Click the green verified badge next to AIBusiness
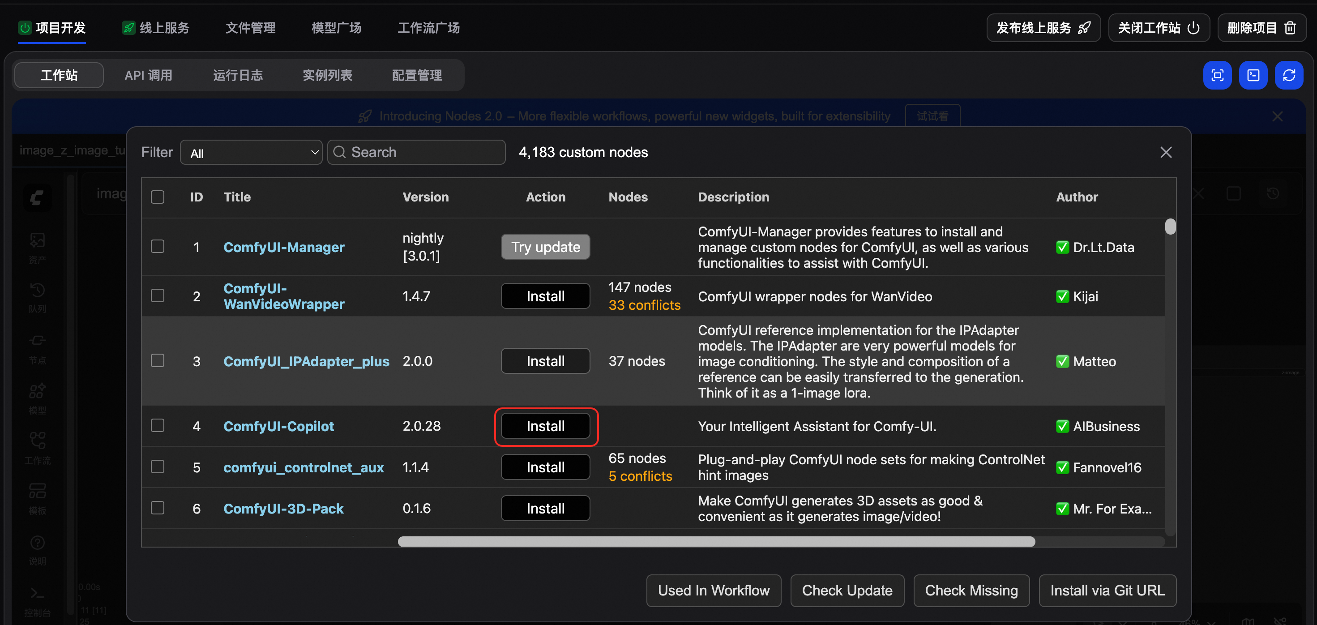 click(x=1062, y=427)
